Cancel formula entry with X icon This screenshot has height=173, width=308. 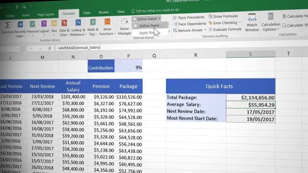click(x=31, y=48)
